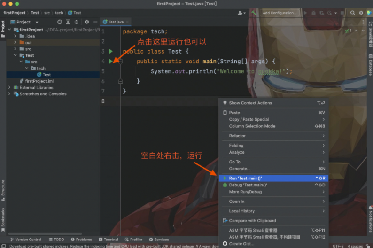
Task: Open the Database tool window stripe
Action: [370, 65]
